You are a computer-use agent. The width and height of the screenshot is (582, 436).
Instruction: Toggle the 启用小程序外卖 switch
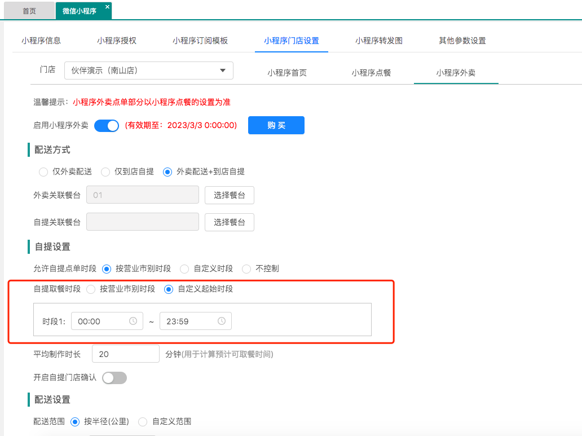(x=106, y=125)
